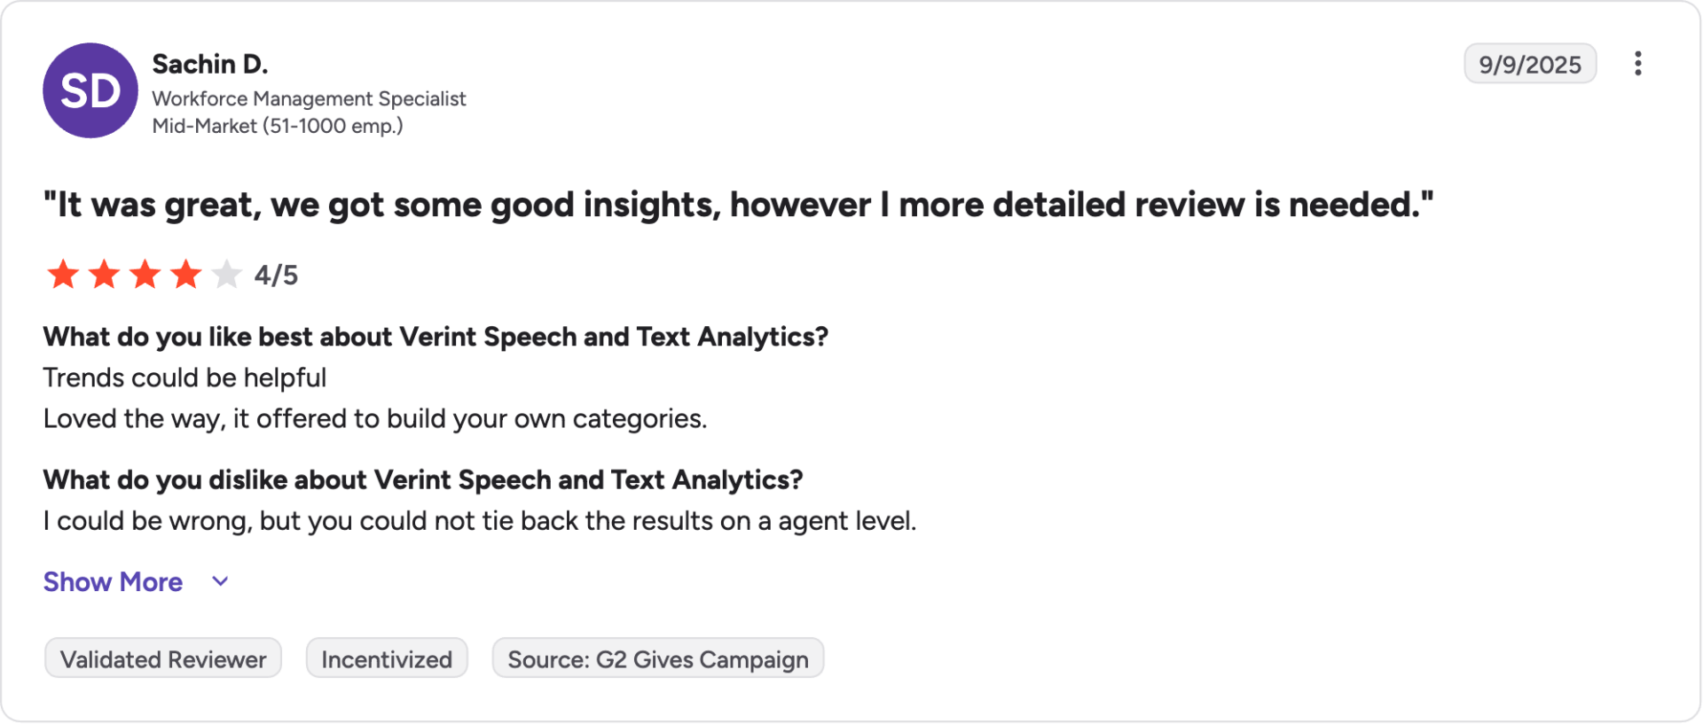Click the 'What do you like best' question
This screenshot has height=724, width=1703.
436,337
